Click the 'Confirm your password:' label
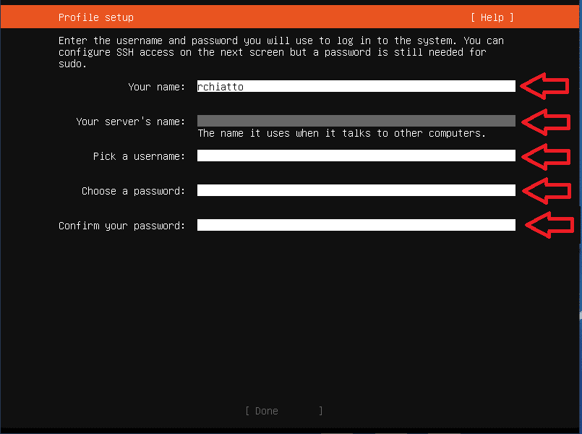 (121, 226)
